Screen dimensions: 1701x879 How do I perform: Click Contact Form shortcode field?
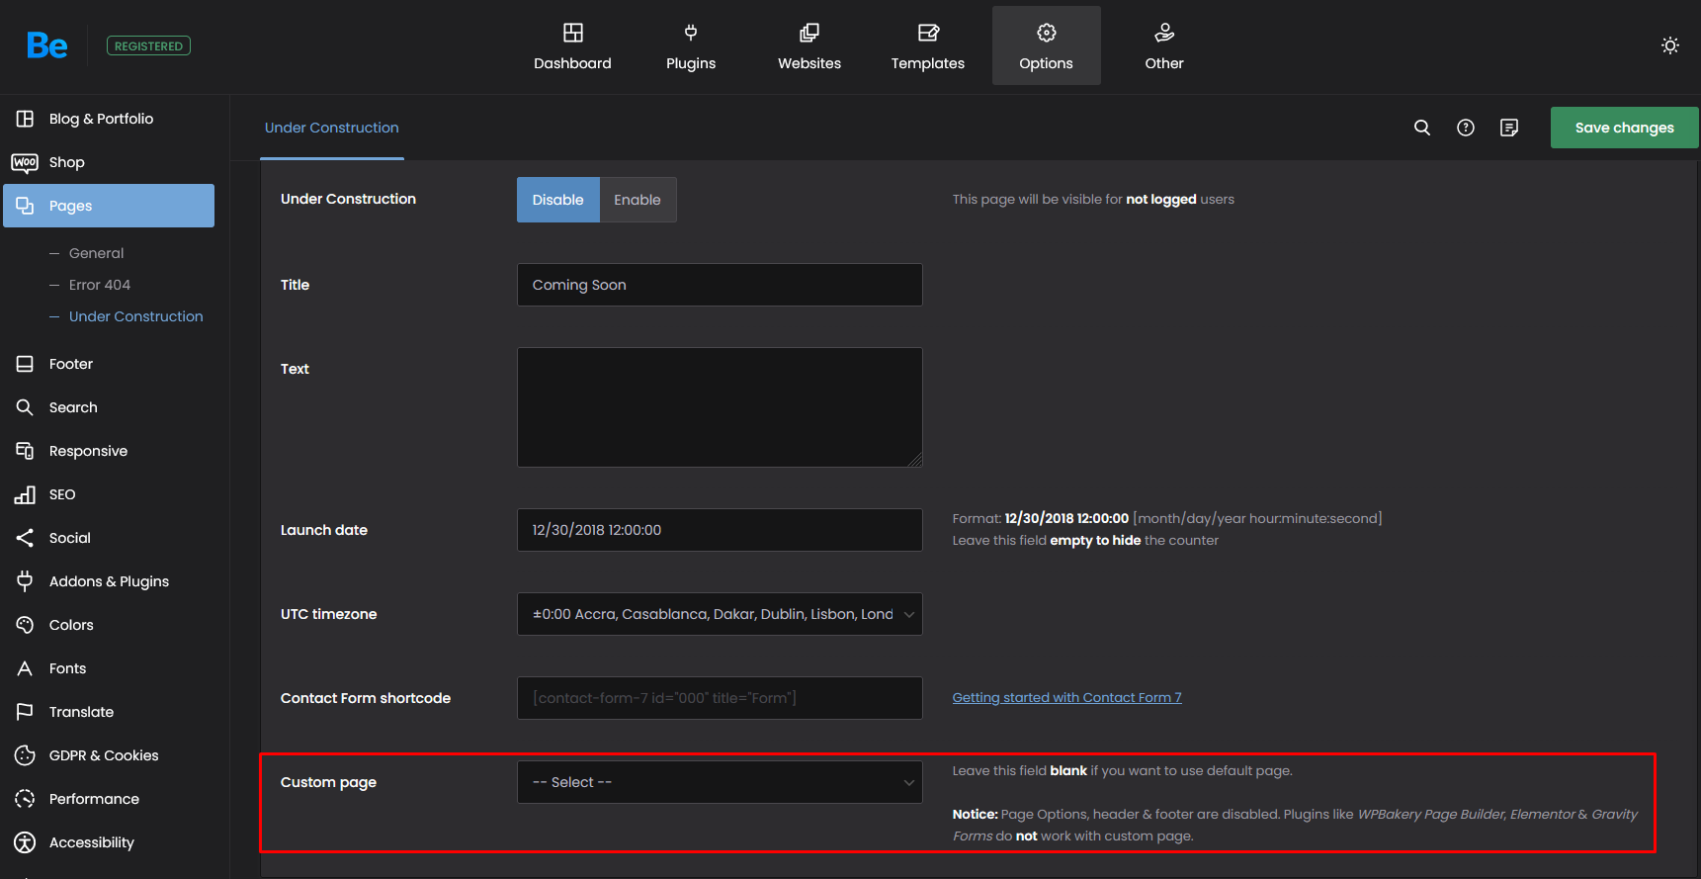coord(720,698)
